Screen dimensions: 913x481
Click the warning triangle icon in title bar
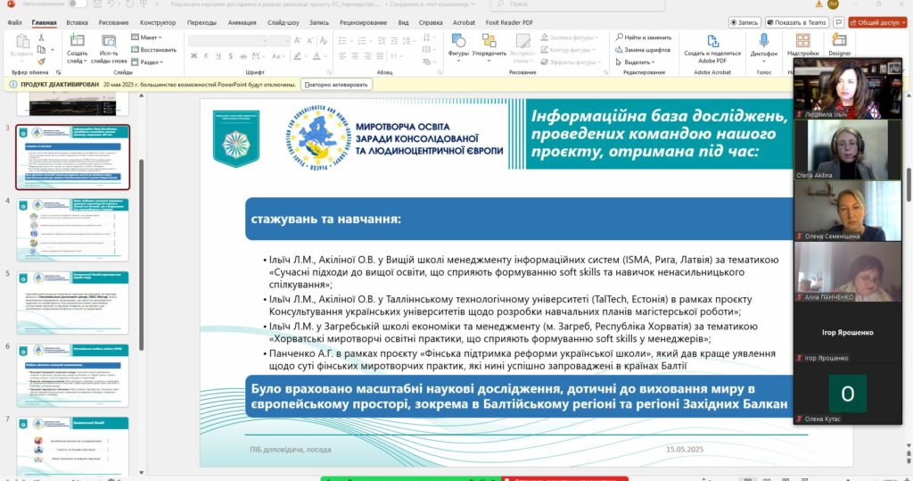pyautogui.click(x=818, y=4)
